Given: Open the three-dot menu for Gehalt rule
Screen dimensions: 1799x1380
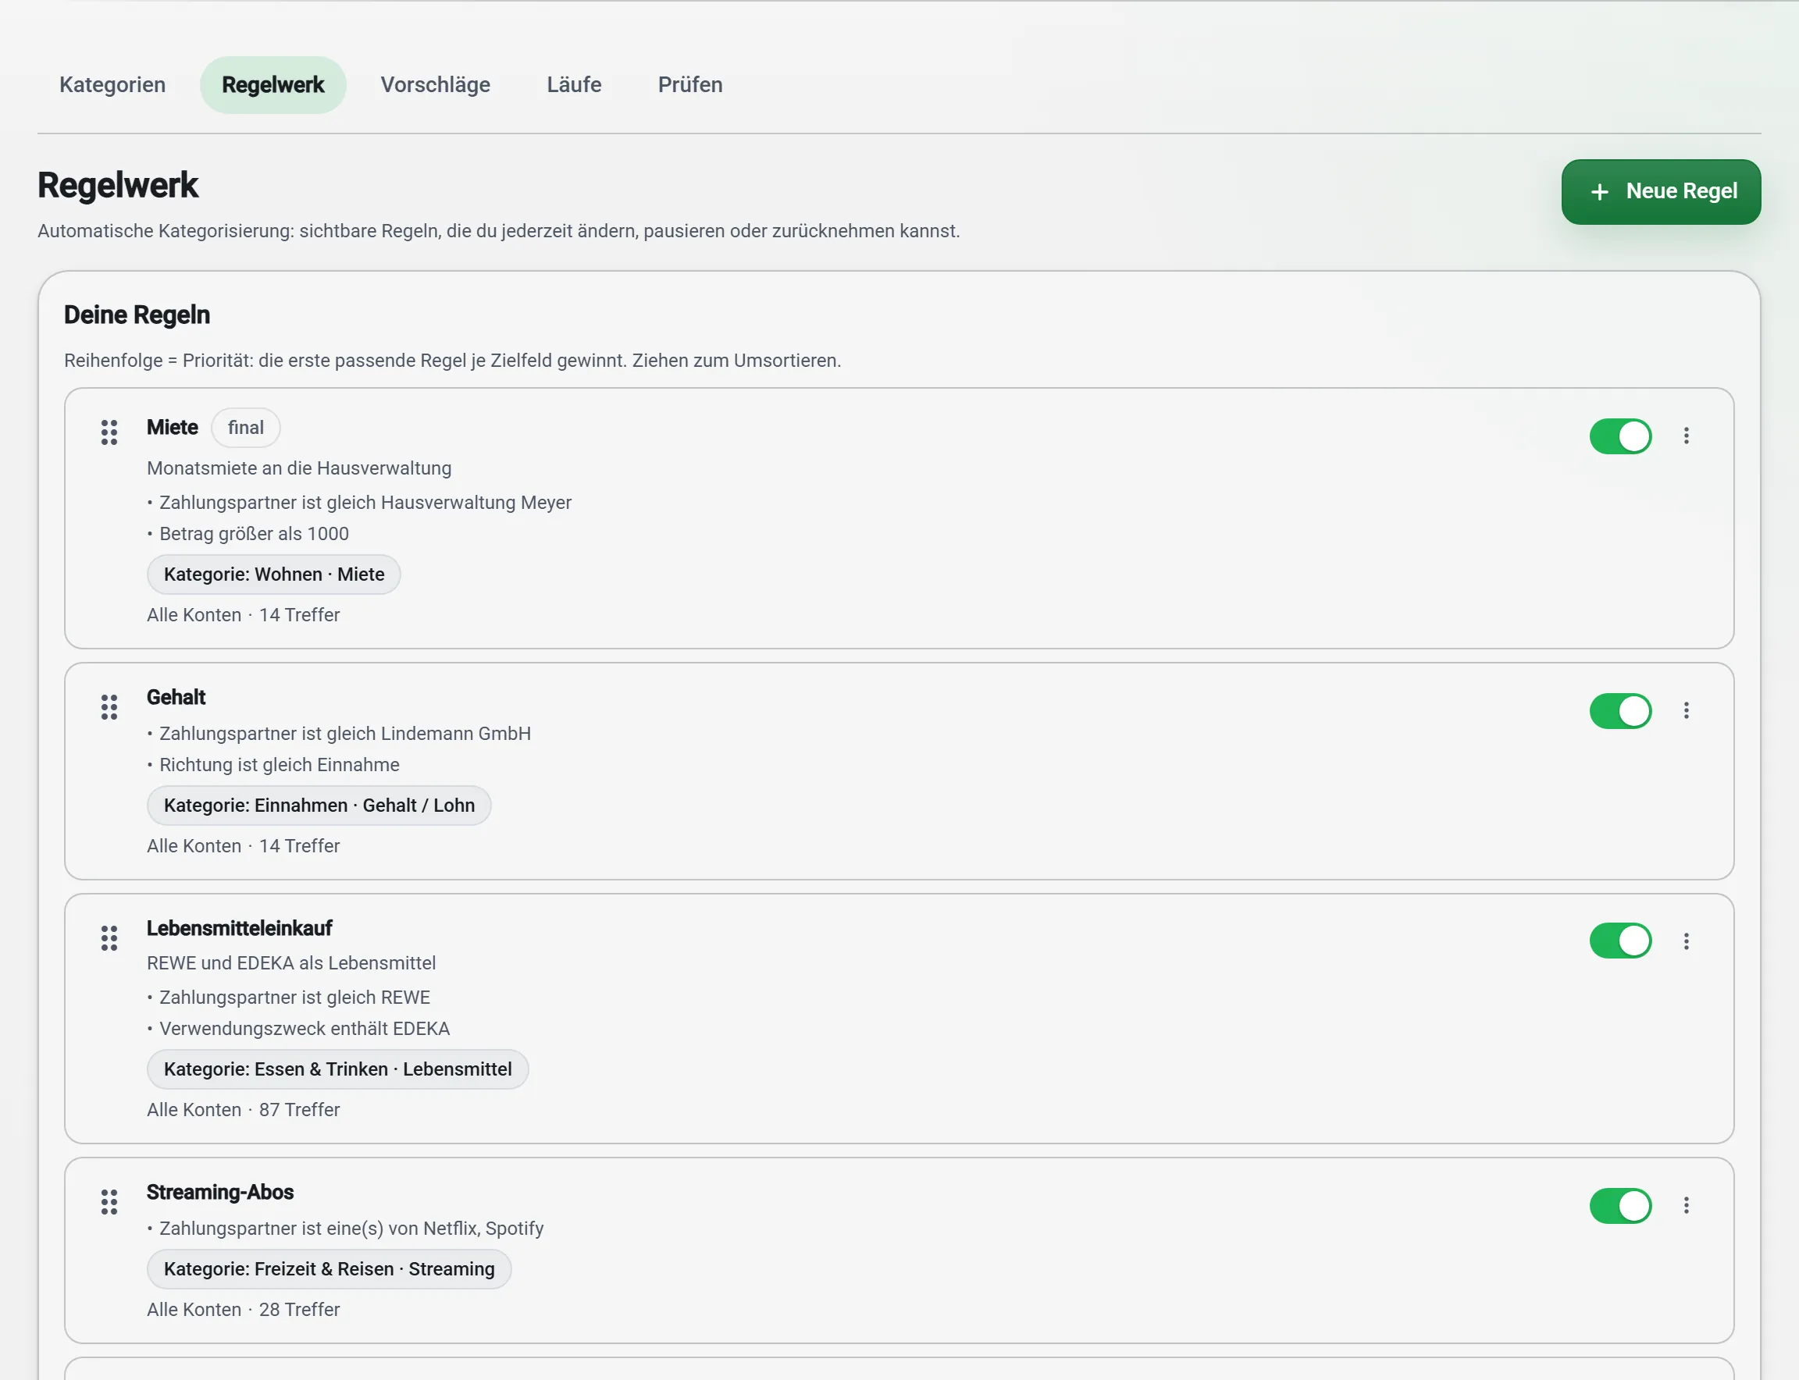Looking at the screenshot, I should tap(1686, 710).
